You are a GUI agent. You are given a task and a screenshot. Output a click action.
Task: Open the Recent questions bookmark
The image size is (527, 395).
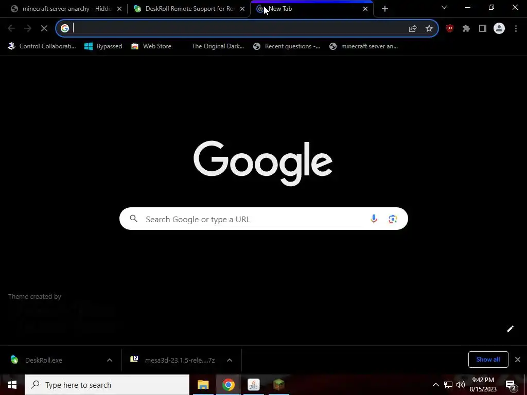click(x=287, y=46)
